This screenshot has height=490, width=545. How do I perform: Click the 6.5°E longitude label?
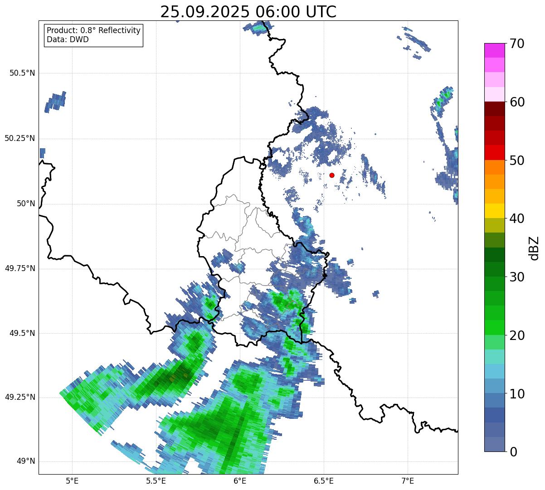tap(324, 480)
